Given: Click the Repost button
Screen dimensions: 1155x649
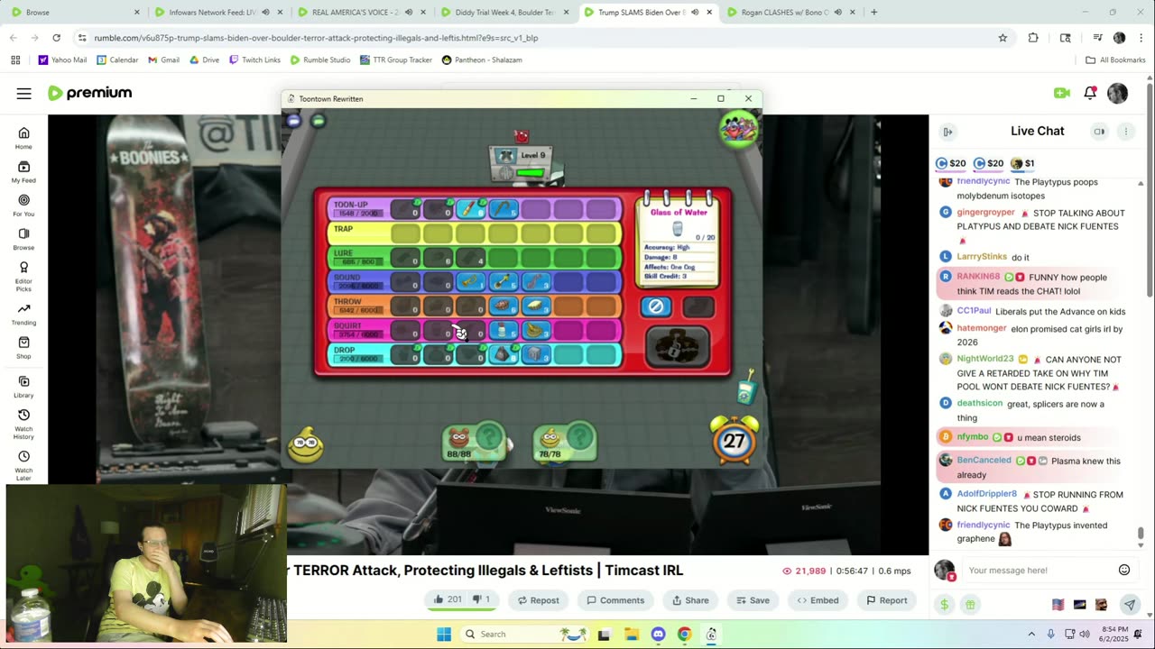Looking at the screenshot, I should coord(538,599).
